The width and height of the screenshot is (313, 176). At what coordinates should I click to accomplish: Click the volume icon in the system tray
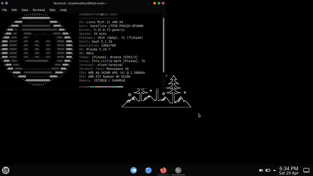(261, 170)
